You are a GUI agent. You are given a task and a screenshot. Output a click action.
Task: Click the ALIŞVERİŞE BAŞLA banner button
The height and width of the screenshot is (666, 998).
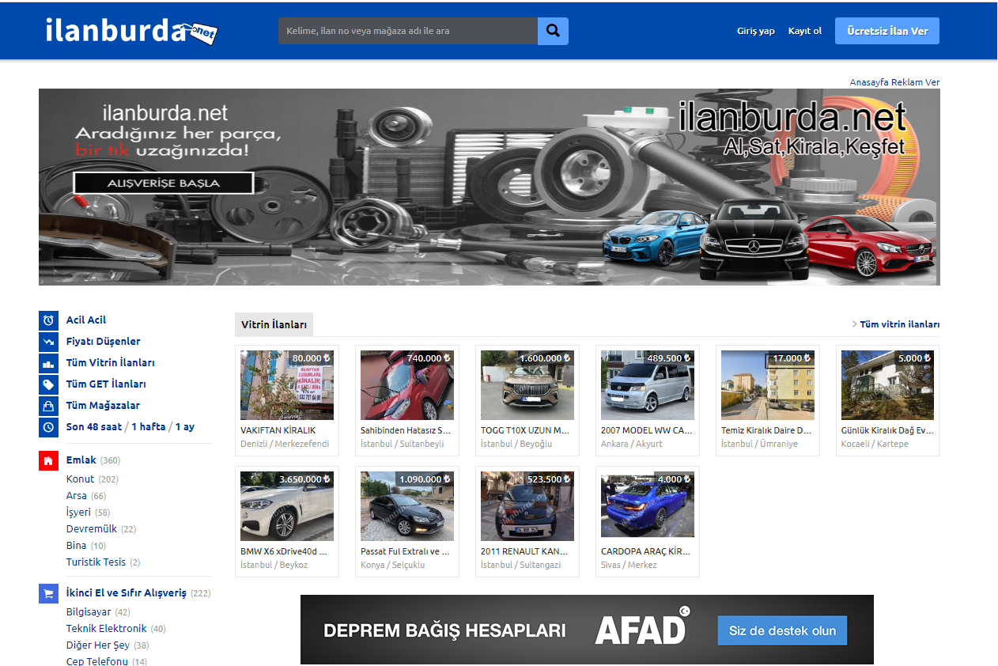click(x=164, y=183)
